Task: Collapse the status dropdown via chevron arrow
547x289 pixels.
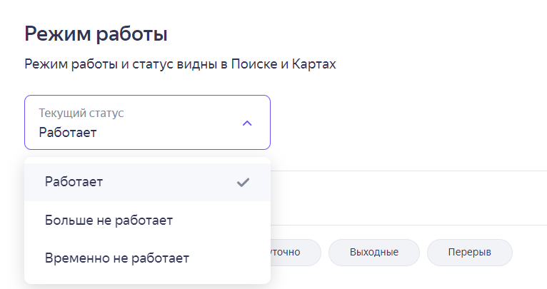Action: click(x=247, y=123)
